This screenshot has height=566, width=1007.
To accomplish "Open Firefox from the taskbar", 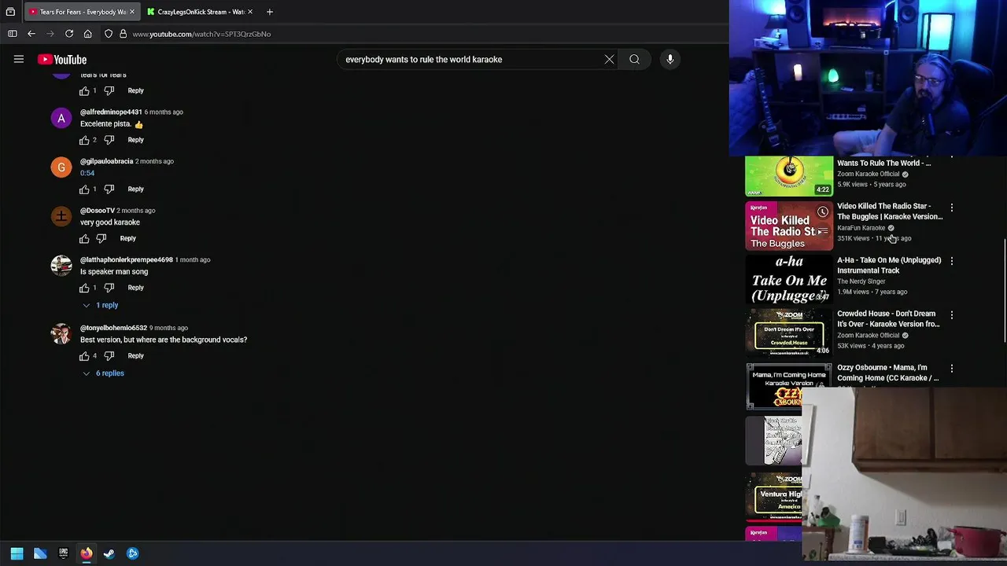I will point(87,553).
